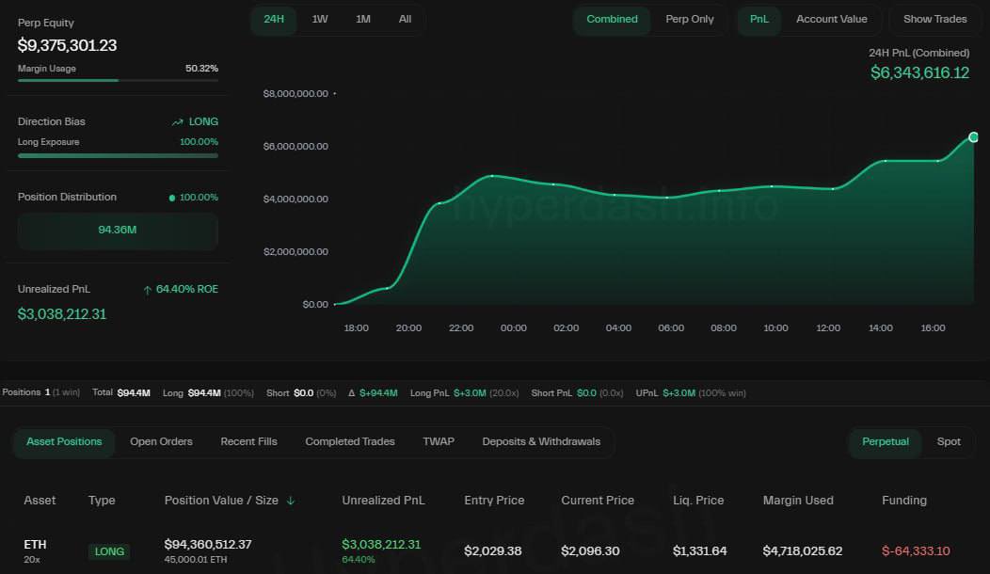Viewport: 990px width, 574px height.
Task: Open the Open Orders tab
Action: (x=161, y=442)
